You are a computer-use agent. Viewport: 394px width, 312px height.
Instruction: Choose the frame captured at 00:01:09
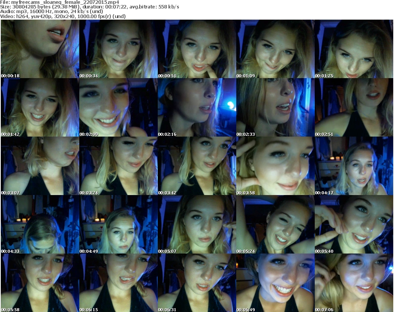coord(275,49)
